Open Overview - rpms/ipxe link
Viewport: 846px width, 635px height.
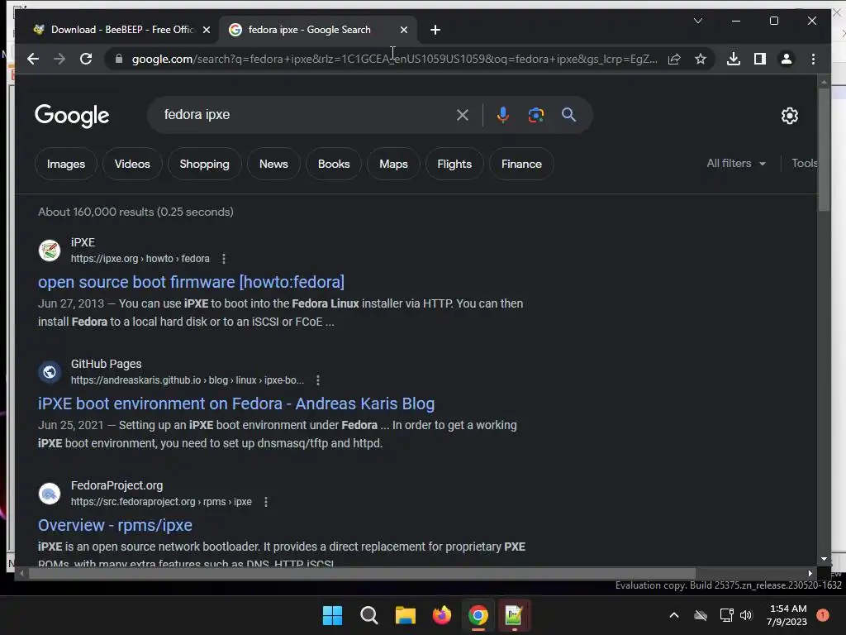(115, 525)
